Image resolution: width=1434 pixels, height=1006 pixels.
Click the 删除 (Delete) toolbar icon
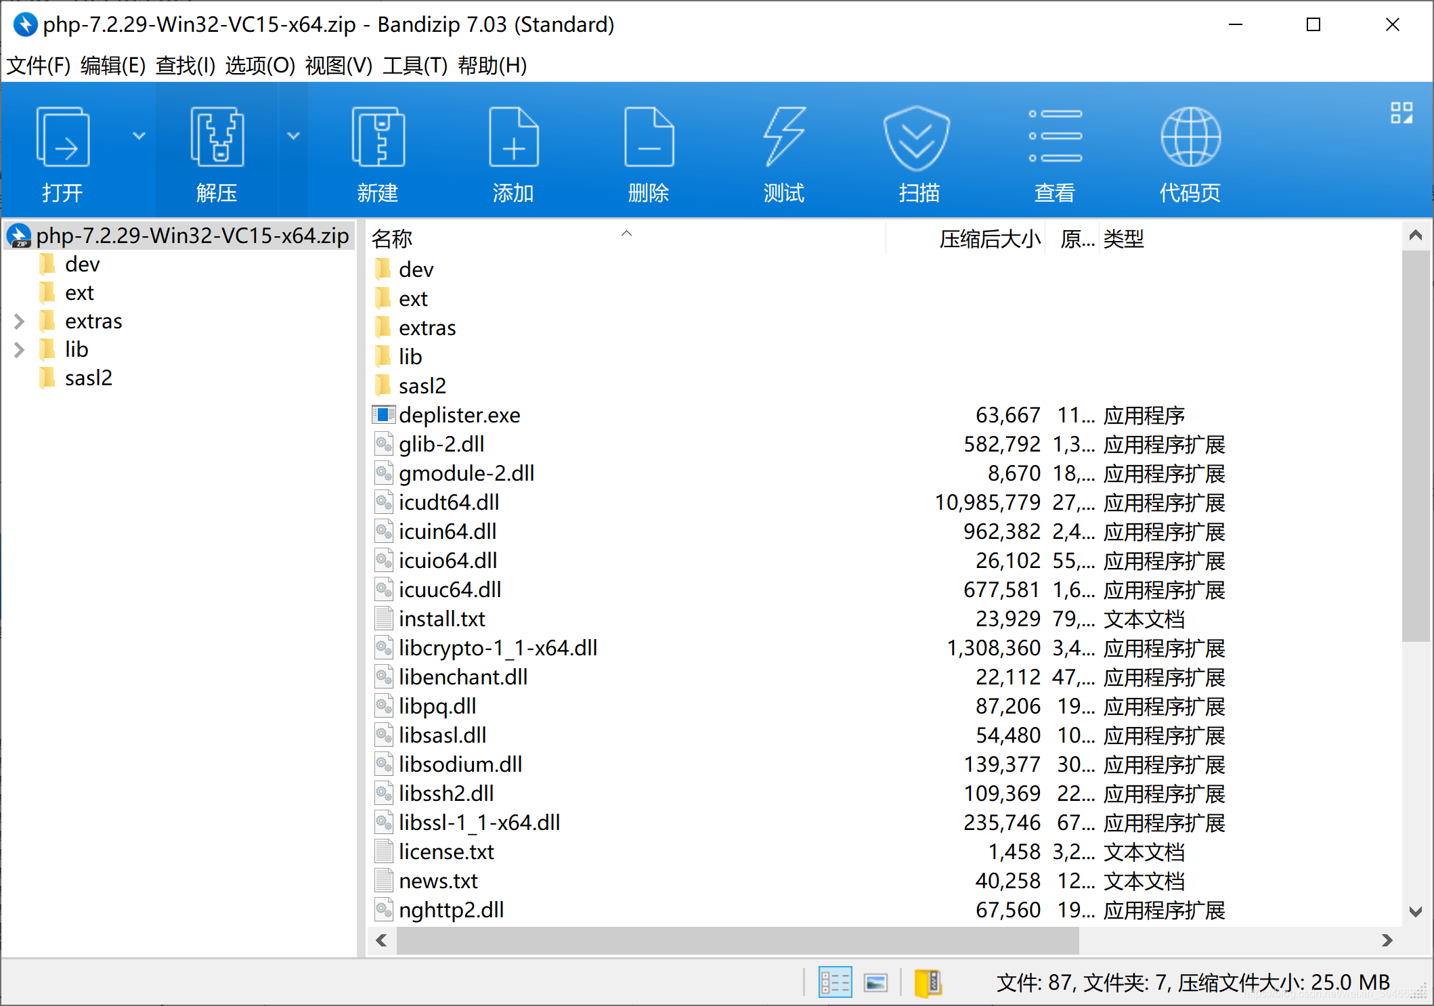(x=649, y=136)
